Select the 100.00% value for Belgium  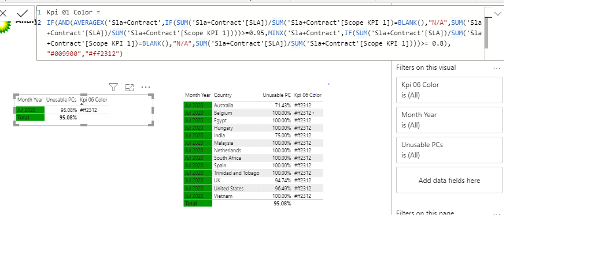click(282, 113)
